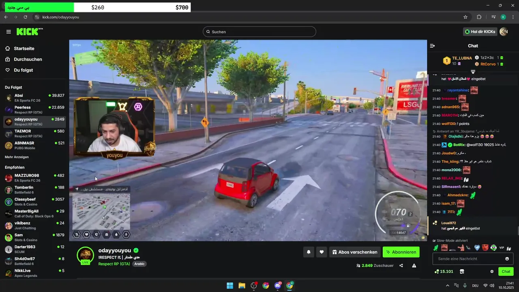The height and width of the screenshot is (292, 519).
Task: Click DEU language indicator in tray
Action: [475, 286]
